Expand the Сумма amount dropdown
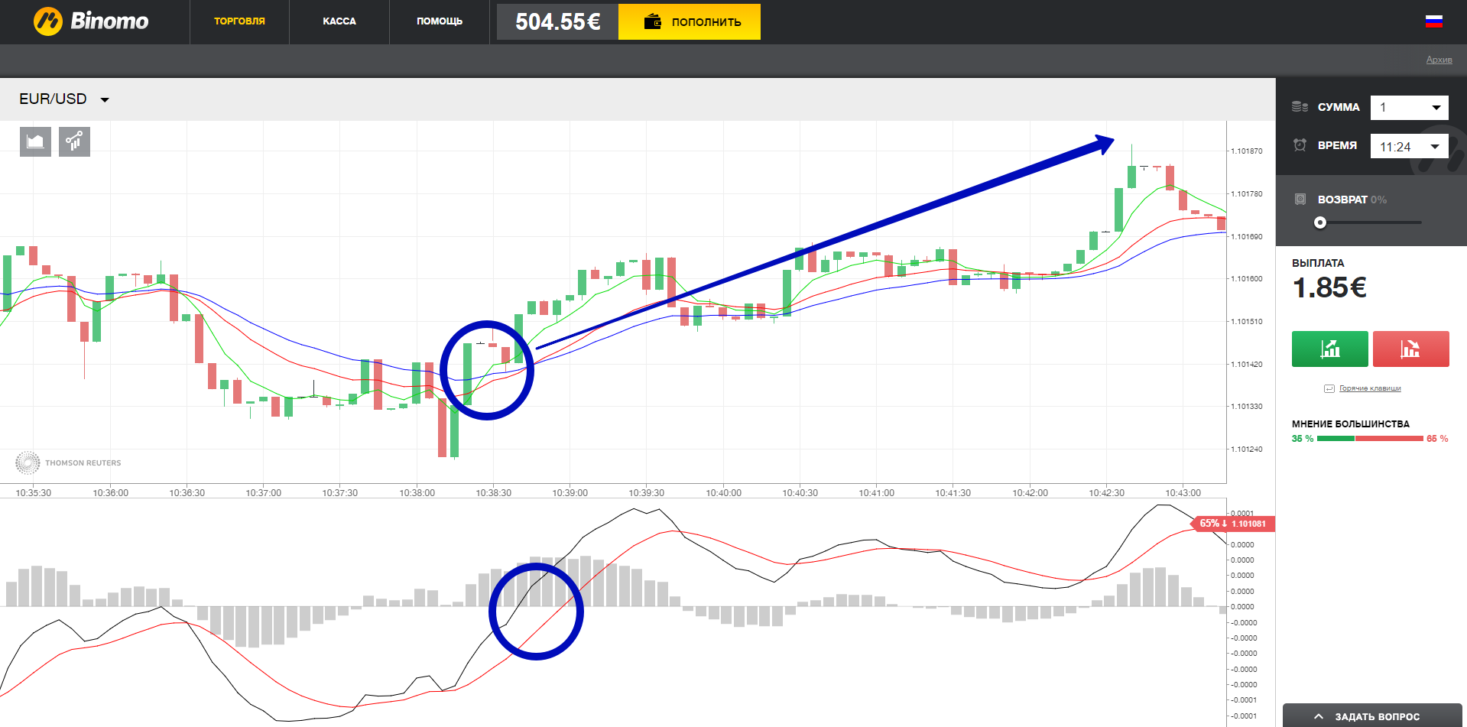The image size is (1467, 727). click(x=1436, y=108)
